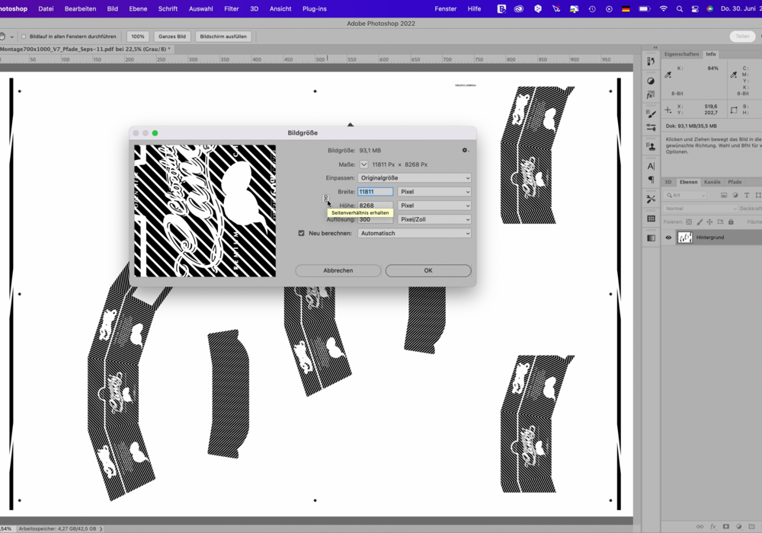The image size is (762, 533).
Task: Expand the Einpassen Originalgröße dropdown
Action: pos(415,178)
